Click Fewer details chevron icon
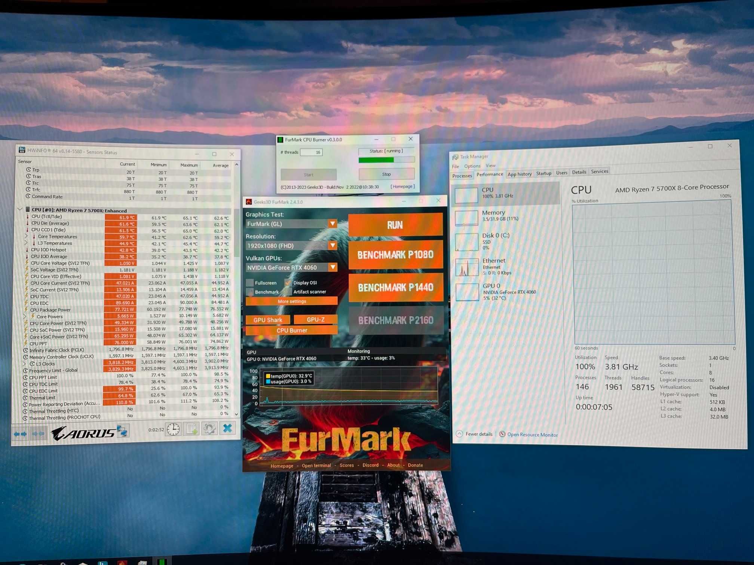The height and width of the screenshot is (565, 754). (x=459, y=433)
